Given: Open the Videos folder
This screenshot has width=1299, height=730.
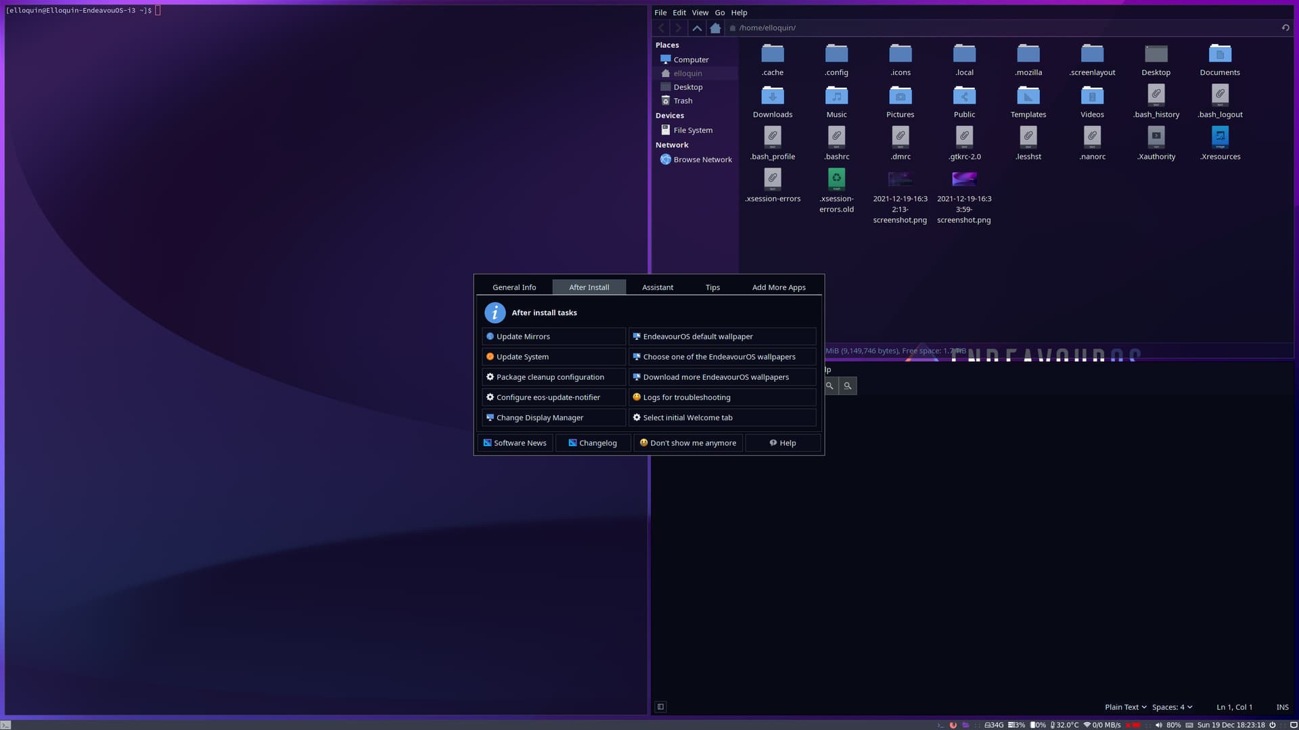Looking at the screenshot, I should coord(1092,102).
